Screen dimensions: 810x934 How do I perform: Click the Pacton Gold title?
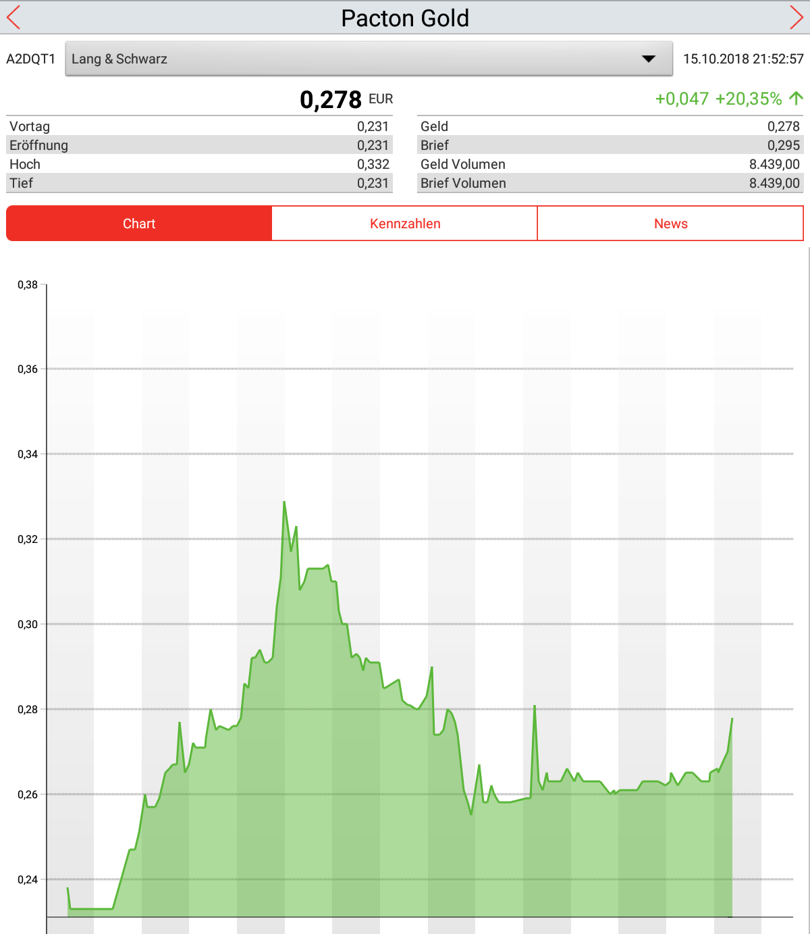[x=405, y=18]
